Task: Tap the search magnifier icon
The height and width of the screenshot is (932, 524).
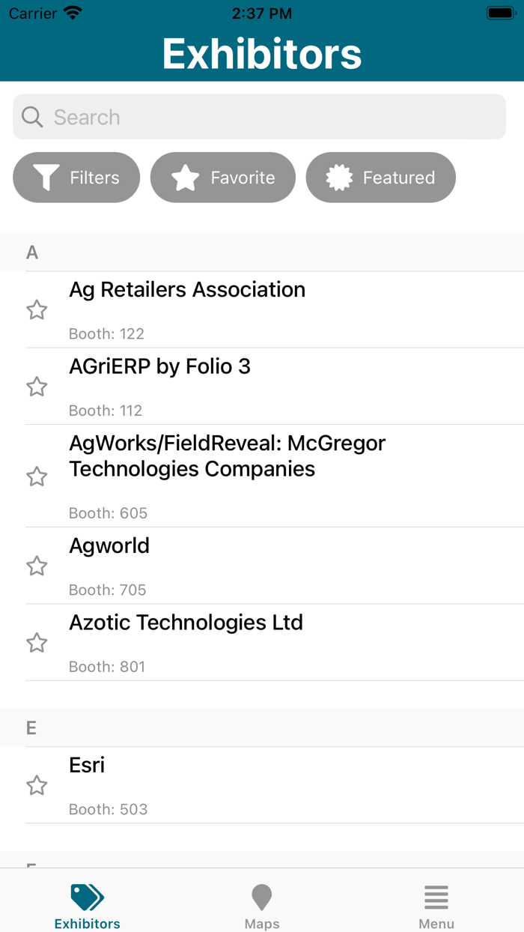Action: coord(32,117)
